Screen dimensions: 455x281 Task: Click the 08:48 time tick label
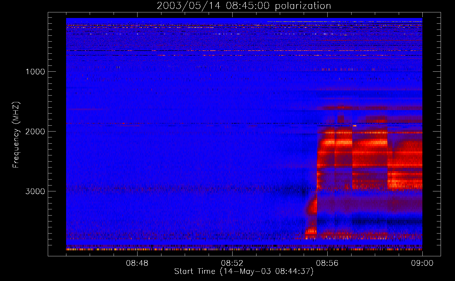[137, 263]
